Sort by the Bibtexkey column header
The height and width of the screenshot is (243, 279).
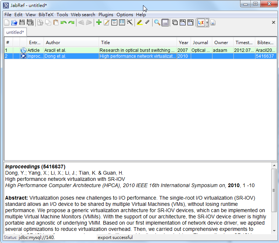tap(266, 43)
